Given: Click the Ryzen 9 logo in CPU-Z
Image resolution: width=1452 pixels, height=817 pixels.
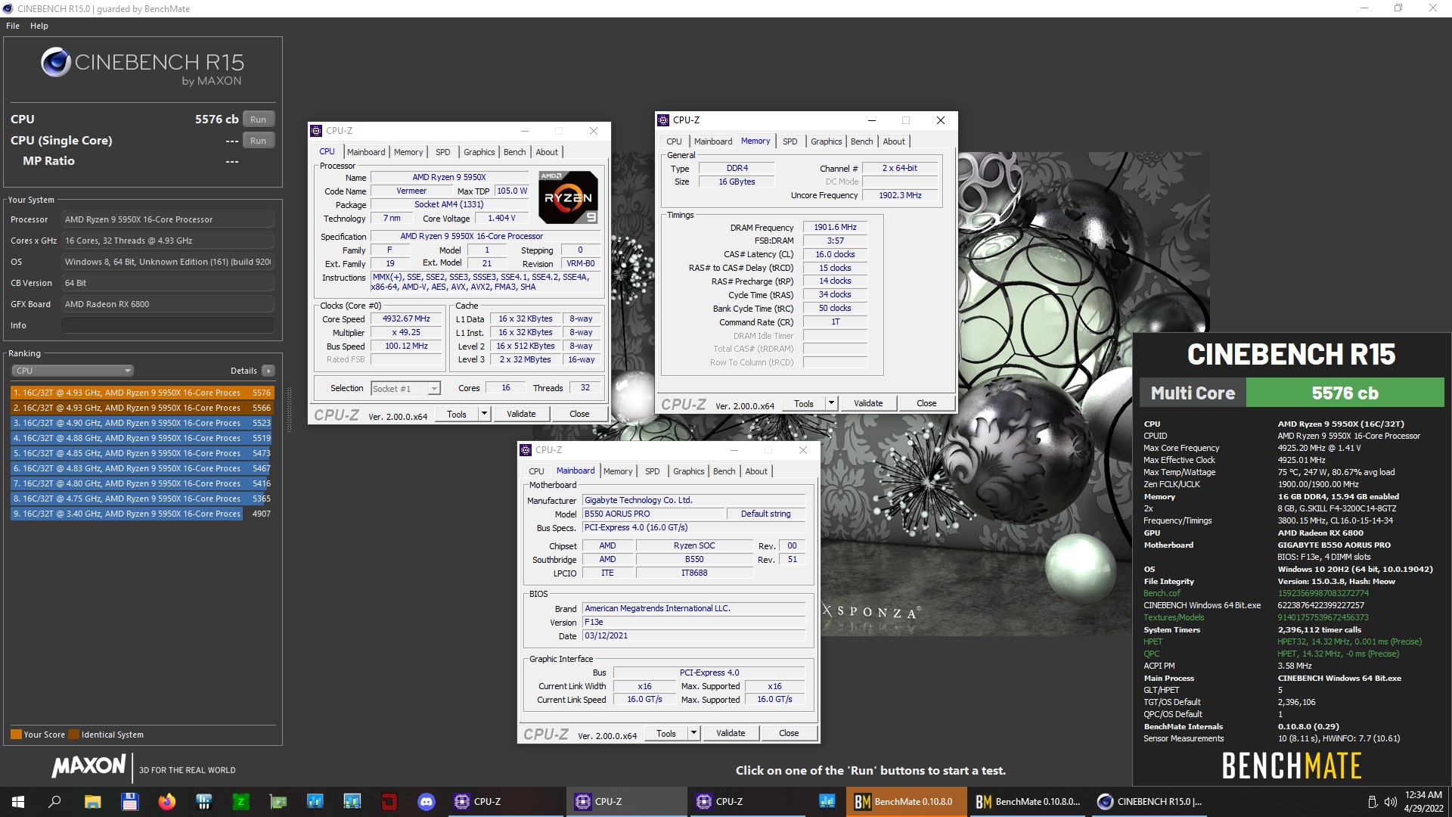Looking at the screenshot, I should [x=568, y=197].
